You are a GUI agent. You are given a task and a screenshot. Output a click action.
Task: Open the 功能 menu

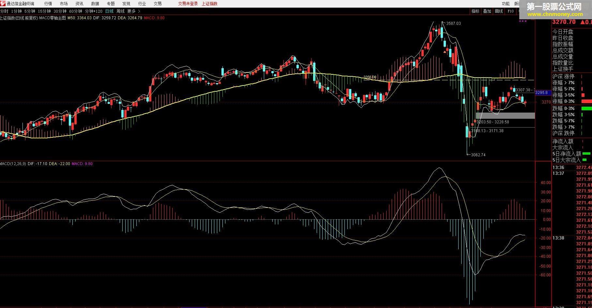[x=506, y=4]
